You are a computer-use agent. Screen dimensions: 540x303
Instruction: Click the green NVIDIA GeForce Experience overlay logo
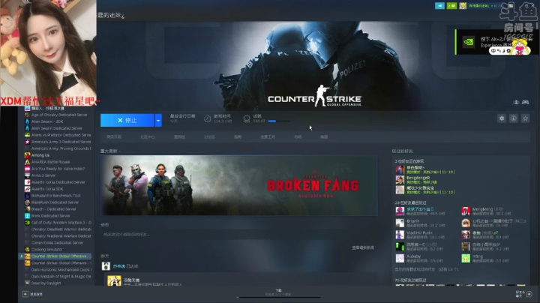468,42
